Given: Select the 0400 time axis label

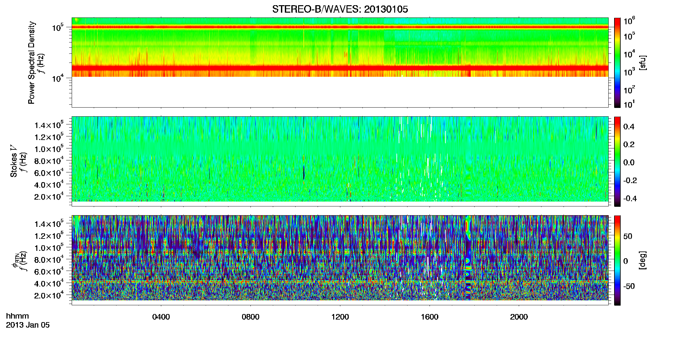Looking at the screenshot, I should pyautogui.click(x=161, y=317).
